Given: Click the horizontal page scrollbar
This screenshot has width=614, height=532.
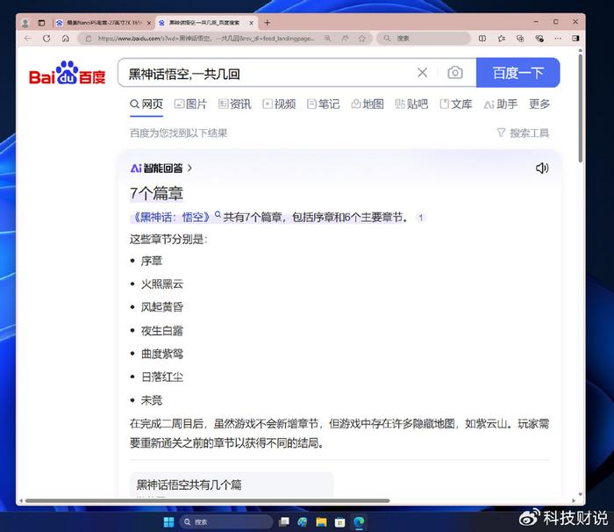Looking at the screenshot, I should 207,500.
